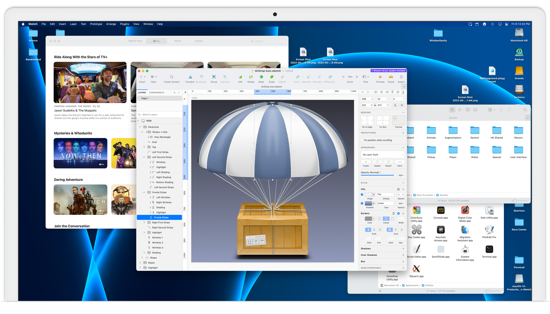Zoom out with minus icon
Viewport: 550px width, 314px height.
(x=343, y=77)
